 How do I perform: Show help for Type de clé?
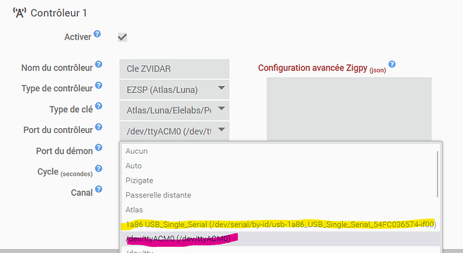coord(99,105)
